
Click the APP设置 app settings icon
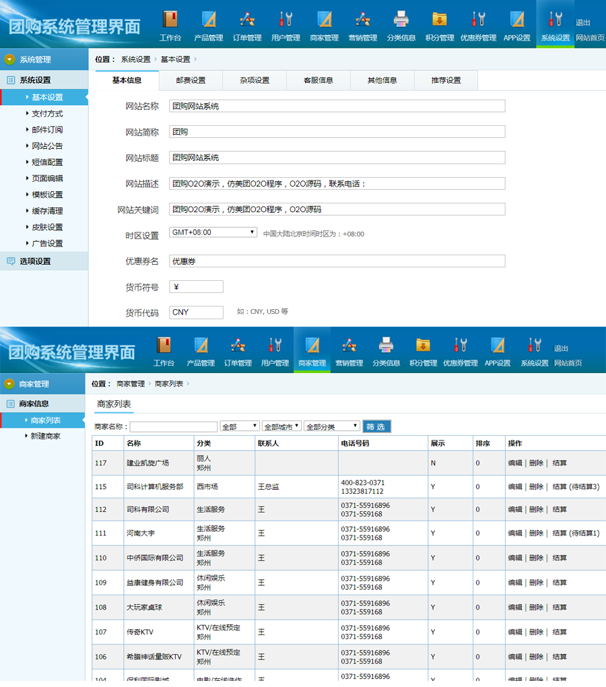click(x=516, y=25)
